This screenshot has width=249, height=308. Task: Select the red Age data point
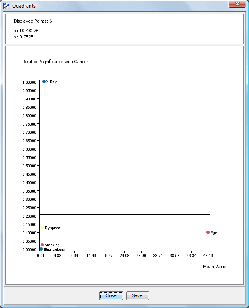(208, 232)
